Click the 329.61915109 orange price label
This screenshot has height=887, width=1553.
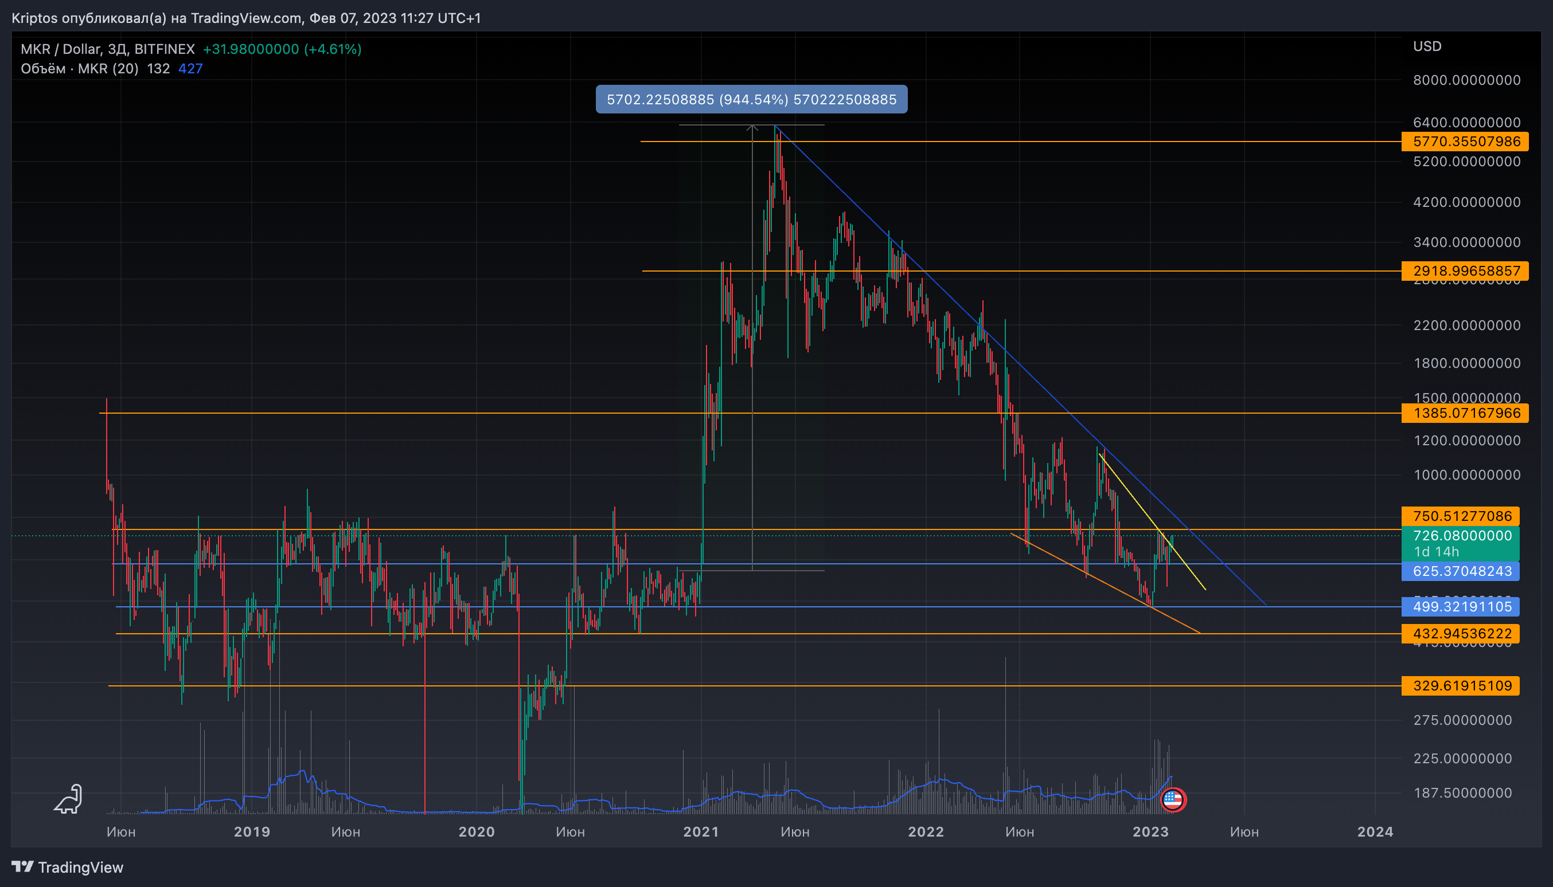click(x=1461, y=685)
